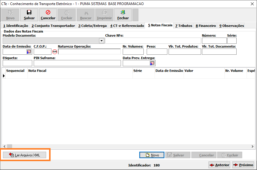Image resolution: width=257 pixels, height=170 pixels.
Task: Select the Nota Fiscal column header
Action: (80, 71)
